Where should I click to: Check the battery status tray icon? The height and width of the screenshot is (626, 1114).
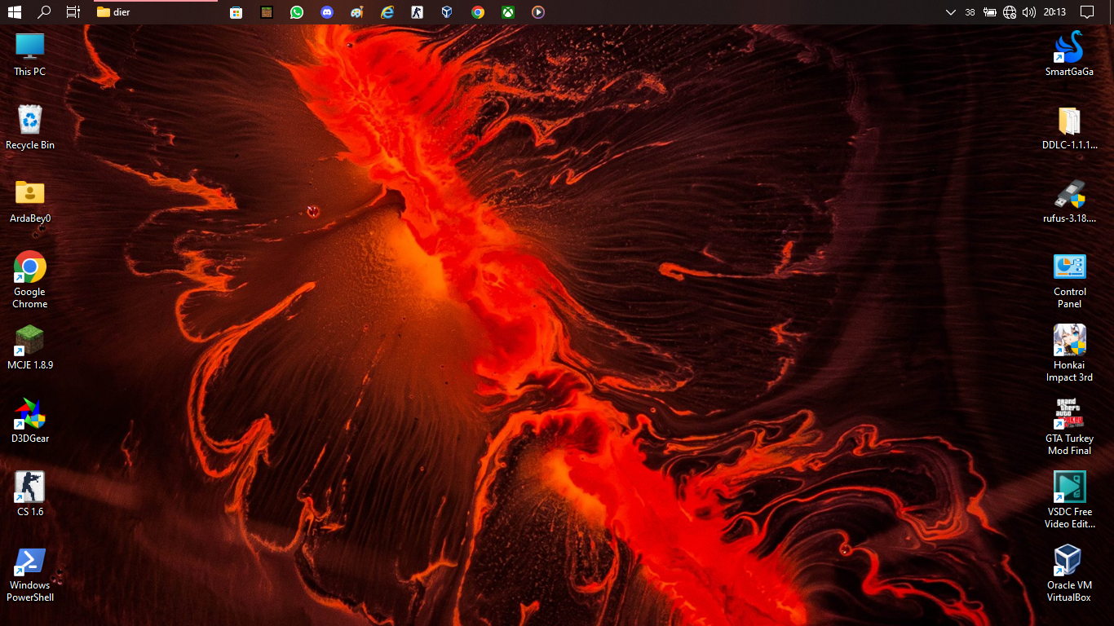click(x=990, y=12)
